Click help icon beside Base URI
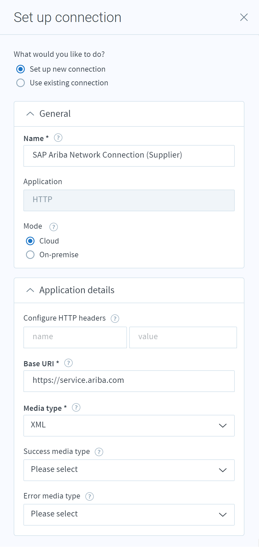 tap(68, 363)
